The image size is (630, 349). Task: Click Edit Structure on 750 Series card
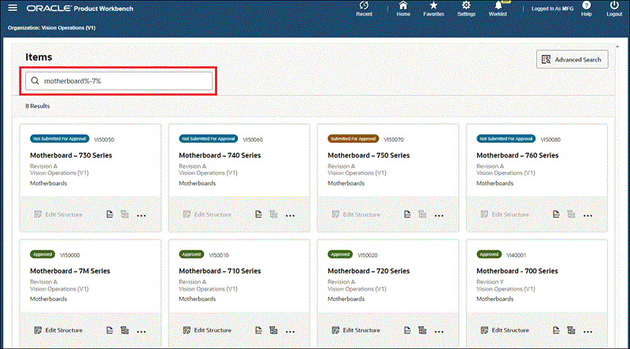[x=356, y=214]
